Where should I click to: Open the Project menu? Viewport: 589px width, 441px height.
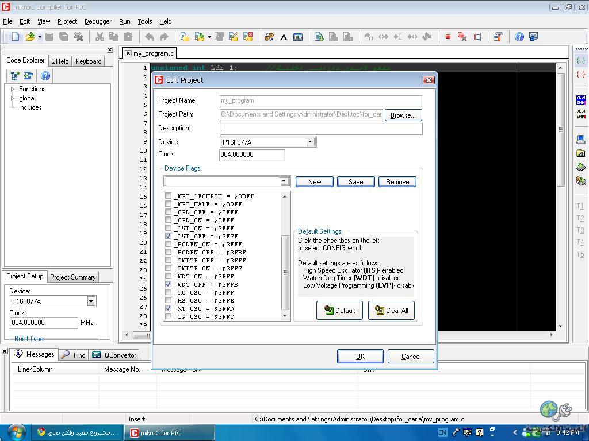pyautogui.click(x=67, y=21)
